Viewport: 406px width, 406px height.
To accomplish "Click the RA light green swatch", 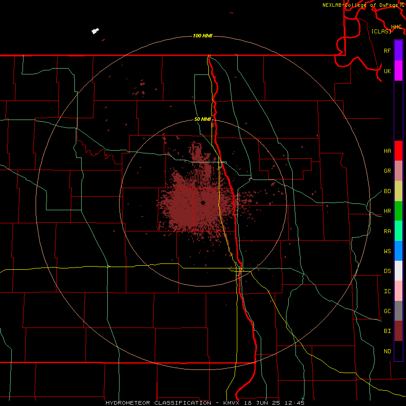I will [x=398, y=231].
